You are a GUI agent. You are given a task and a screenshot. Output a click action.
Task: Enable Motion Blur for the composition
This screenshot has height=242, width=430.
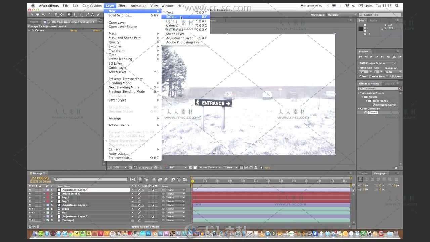(x=166, y=179)
